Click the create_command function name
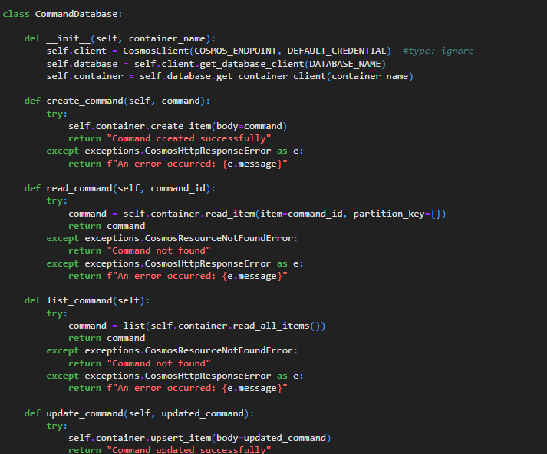This screenshot has height=454, width=547. tap(84, 101)
